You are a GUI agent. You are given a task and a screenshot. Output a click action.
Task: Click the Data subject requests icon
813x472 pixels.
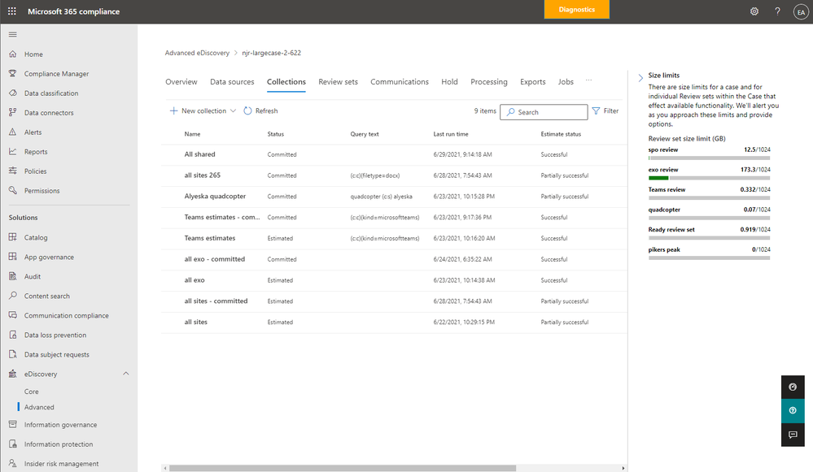pyautogui.click(x=13, y=354)
